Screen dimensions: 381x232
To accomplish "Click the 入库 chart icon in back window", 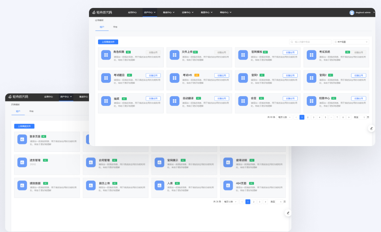I will point(159,185).
